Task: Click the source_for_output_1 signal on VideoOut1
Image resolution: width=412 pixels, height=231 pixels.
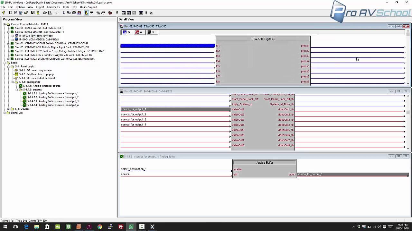Action: 176,109
